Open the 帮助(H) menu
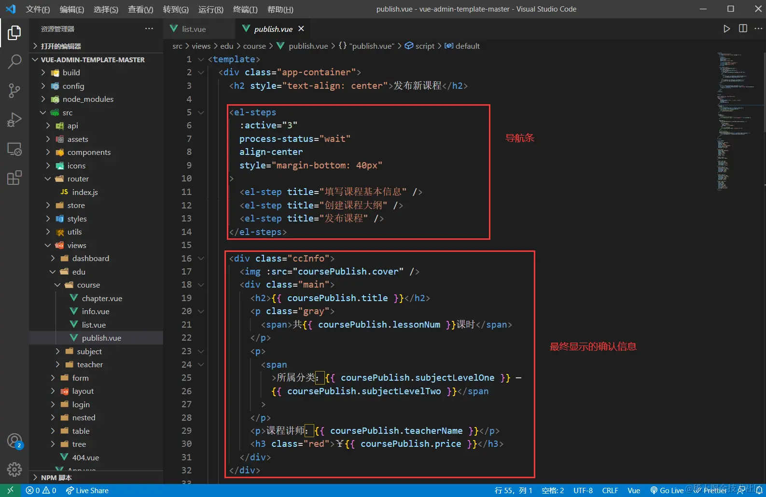Image resolution: width=766 pixels, height=497 pixels. [x=280, y=9]
